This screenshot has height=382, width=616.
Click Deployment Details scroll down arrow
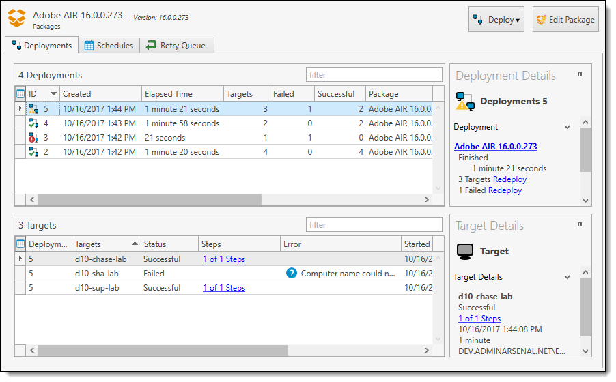(x=585, y=201)
